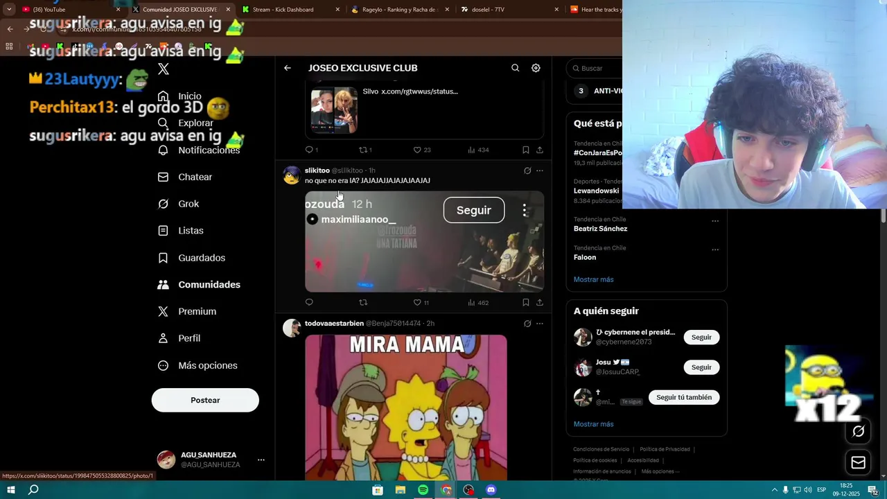This screenshot has width=887, height=499.
Task: Go back with the arrow beside JOSEO EXCLUSIVE CLUB
Action: [288, 68]
